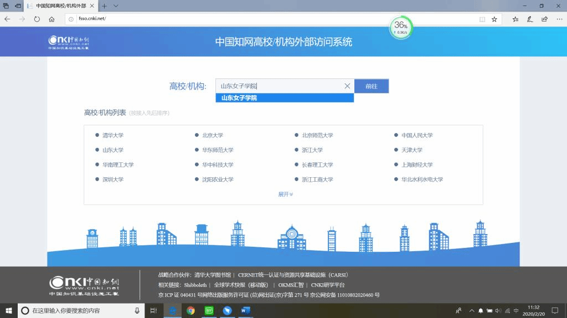Open the tab list dropdown chevron
Image resolution: width=567 pixels, height=318 pixels.
(x=116, y=6)
